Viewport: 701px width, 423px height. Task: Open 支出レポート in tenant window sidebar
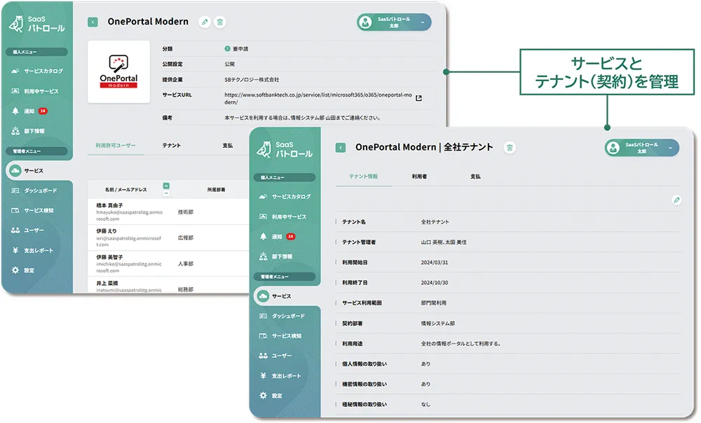(280, 375)
